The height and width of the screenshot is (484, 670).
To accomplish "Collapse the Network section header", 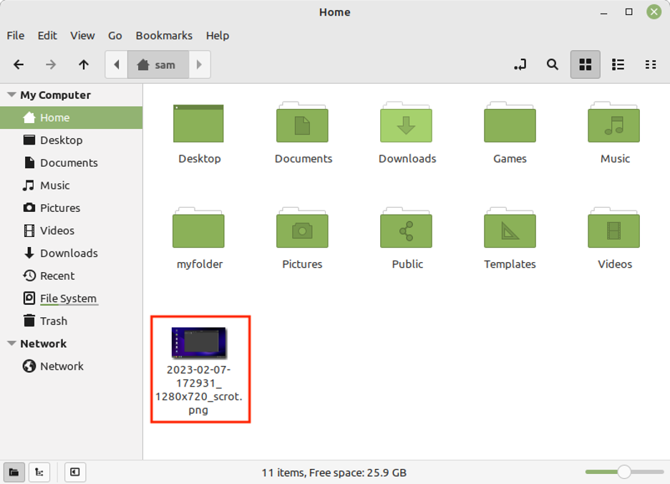I will [12, 344].
